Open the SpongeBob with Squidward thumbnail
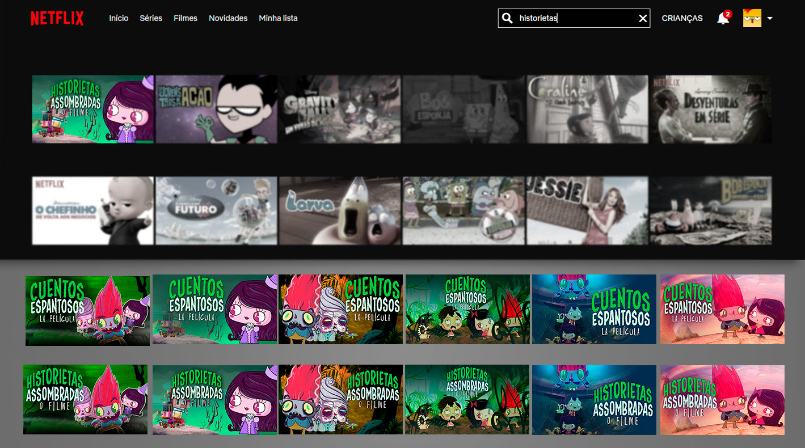 point(463,211)
